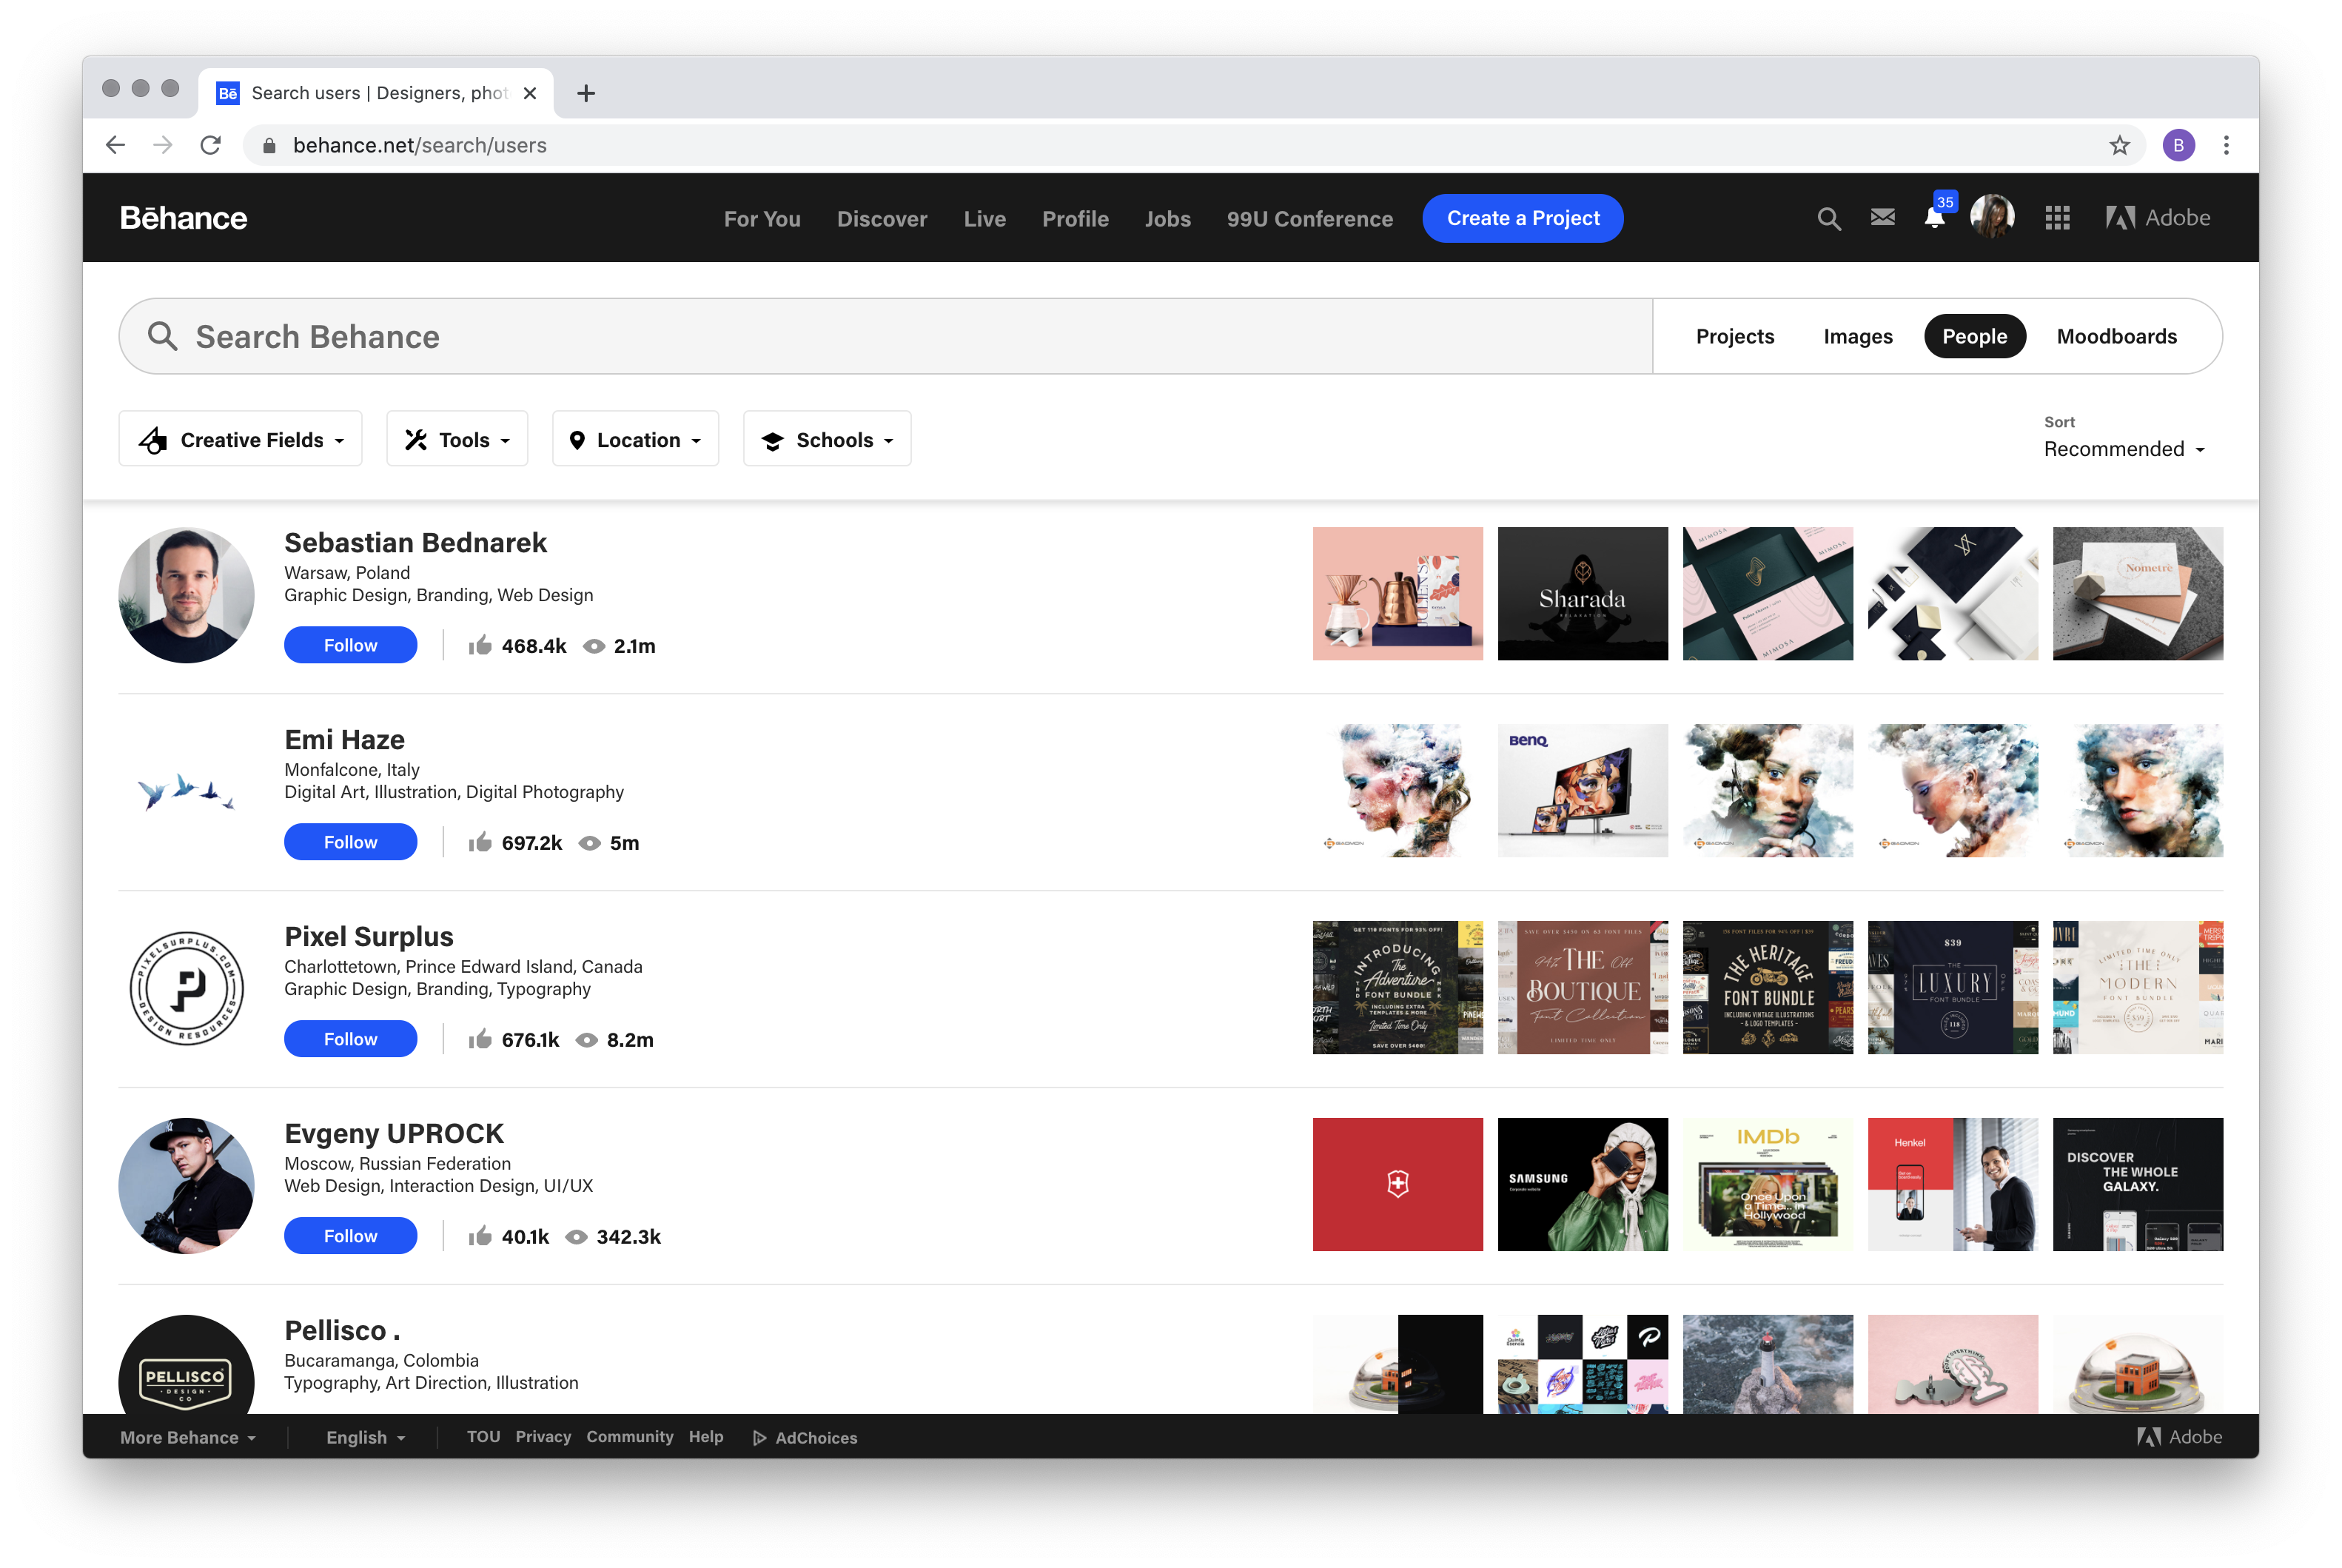Open notifications bell with 35 badge

click(x=1936, y=216)
